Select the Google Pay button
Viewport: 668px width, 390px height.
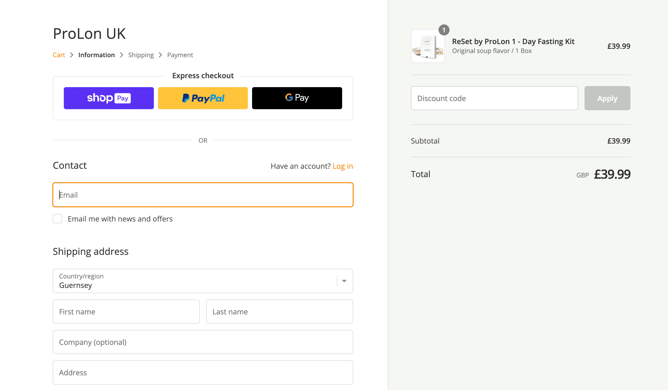(x=297, y=98)
